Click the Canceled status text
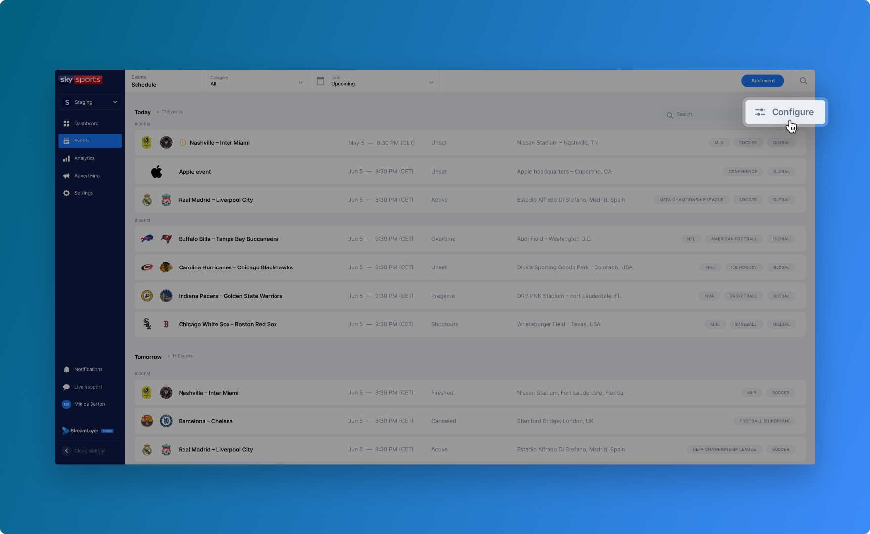The image size is (870, 534). tap(444, 421)
